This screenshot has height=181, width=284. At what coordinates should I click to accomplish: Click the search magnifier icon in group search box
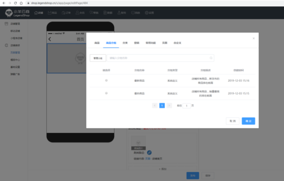pos(211,58)
